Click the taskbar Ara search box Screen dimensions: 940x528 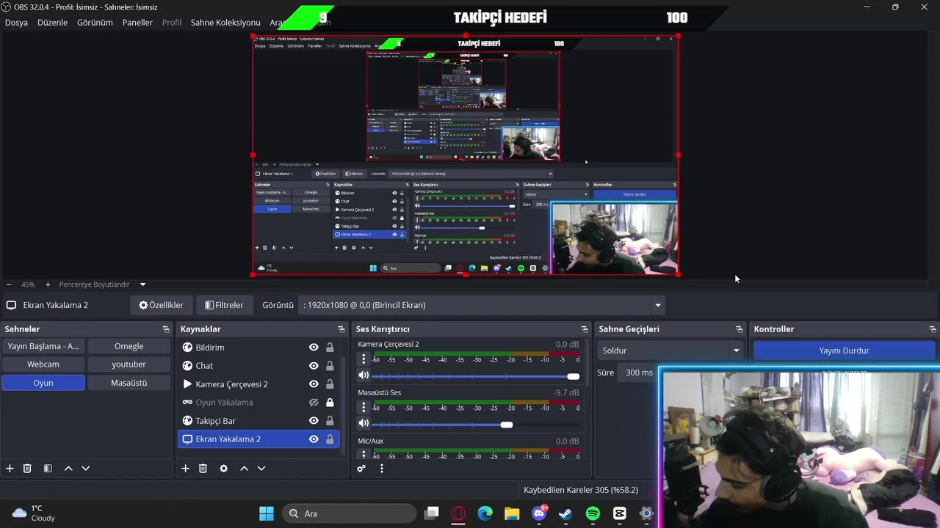click(x=350, y=513)
